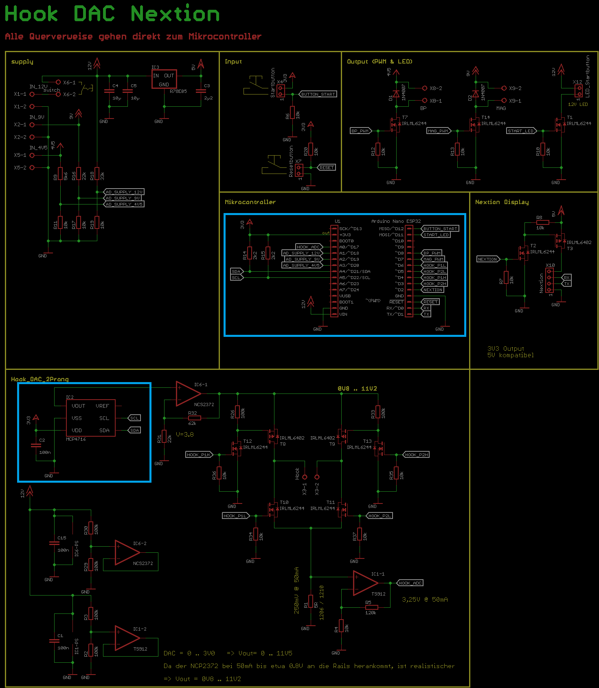Click the BP_PWM label in Output section
The image size is (599, 688).
coord(361,131)
